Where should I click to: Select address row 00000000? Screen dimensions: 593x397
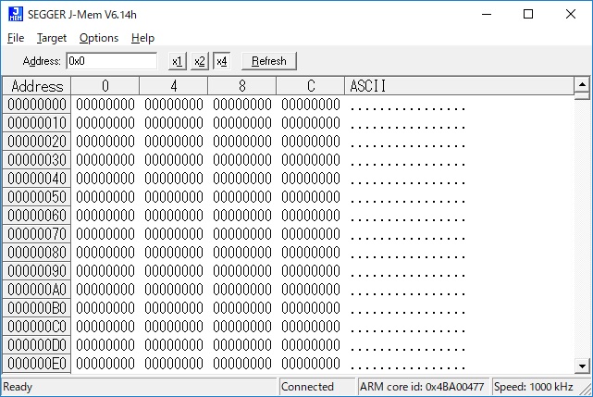37,105
